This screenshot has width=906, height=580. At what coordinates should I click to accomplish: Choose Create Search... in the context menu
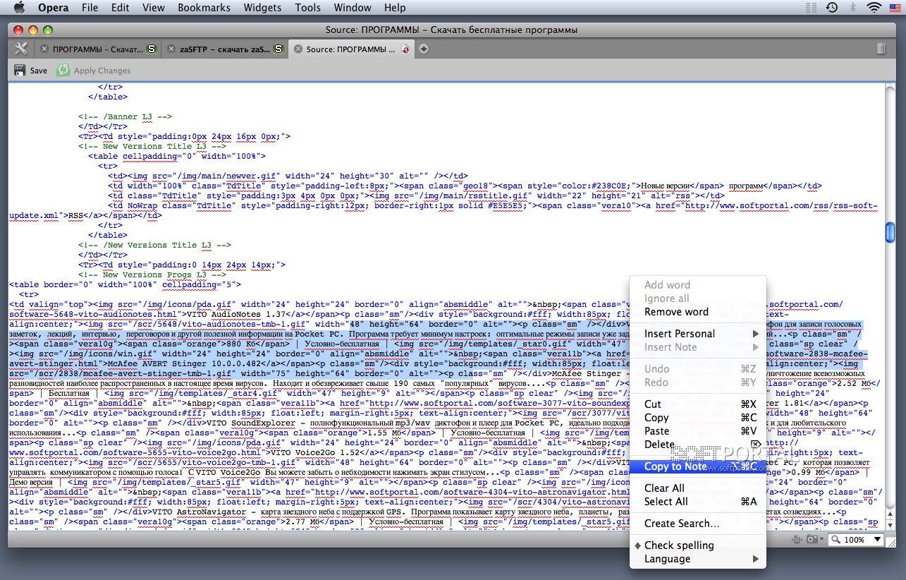tap(697, 524)
